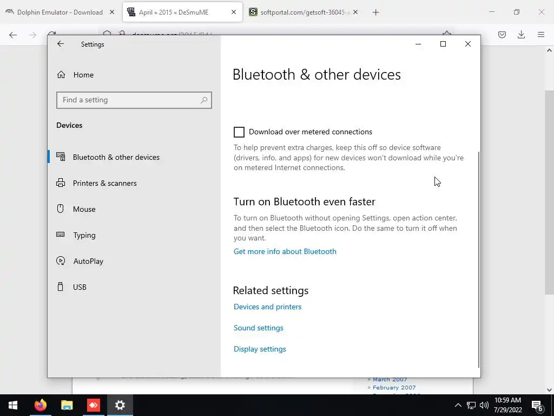Minimize the Settings window
554x416 pixels.
(x=418, y=44)
